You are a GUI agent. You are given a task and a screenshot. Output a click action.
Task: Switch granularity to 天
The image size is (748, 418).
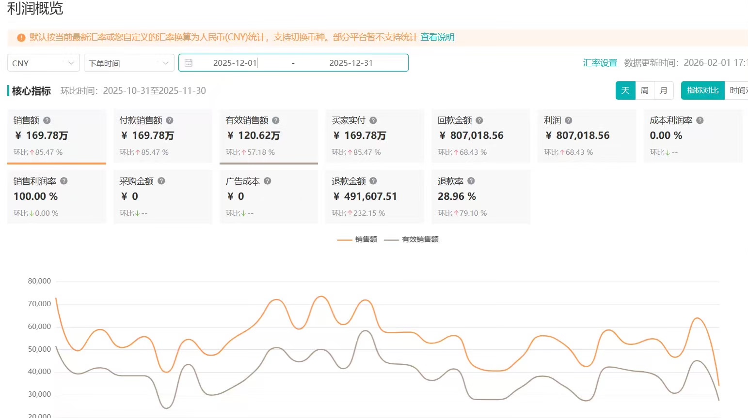pos(625,90)
